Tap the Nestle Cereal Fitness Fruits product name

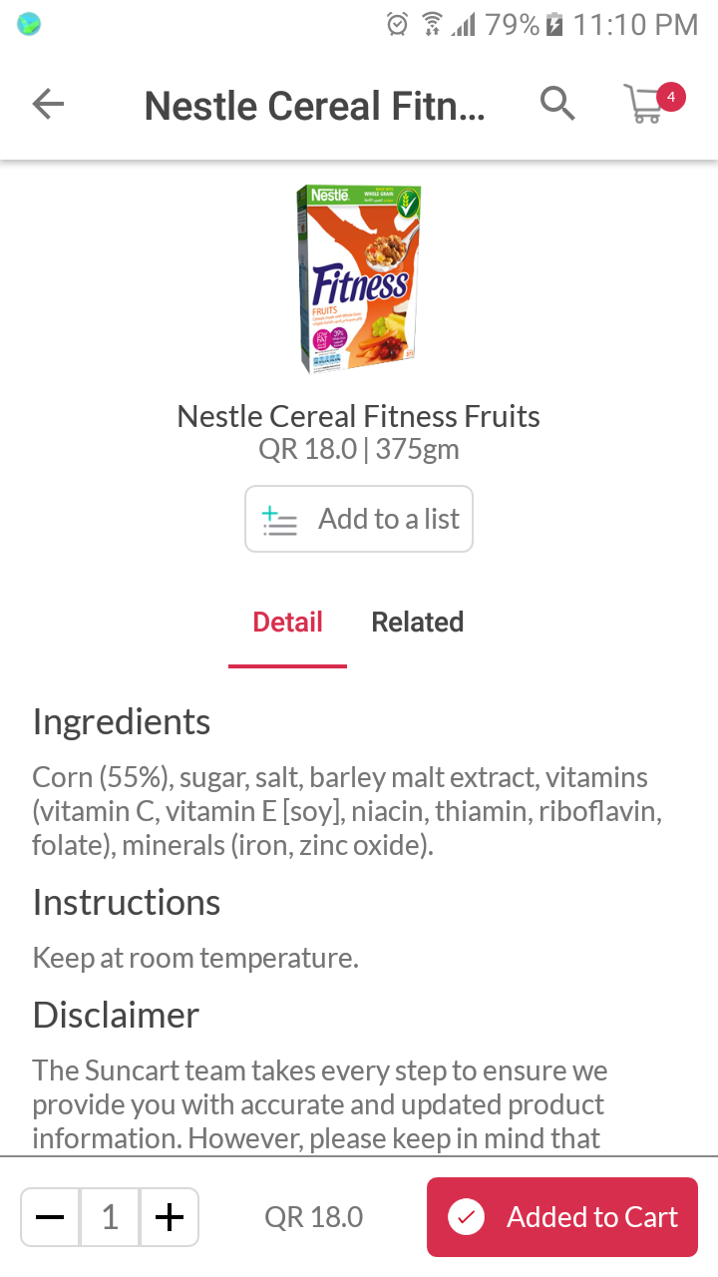coord(359,416)
